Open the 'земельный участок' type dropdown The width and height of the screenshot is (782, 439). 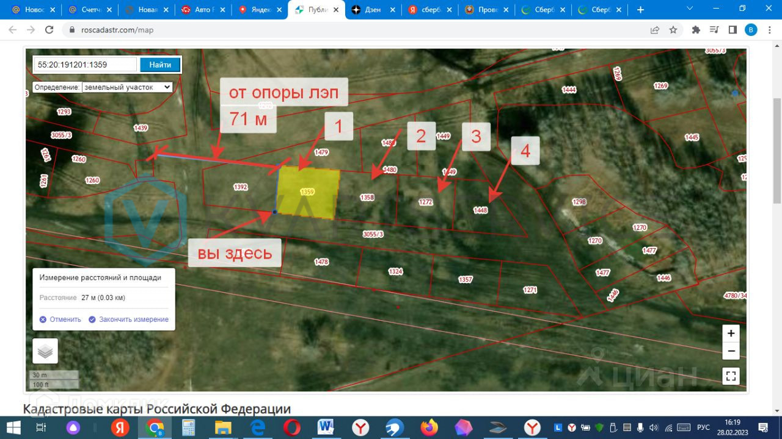tap(127, 87)
